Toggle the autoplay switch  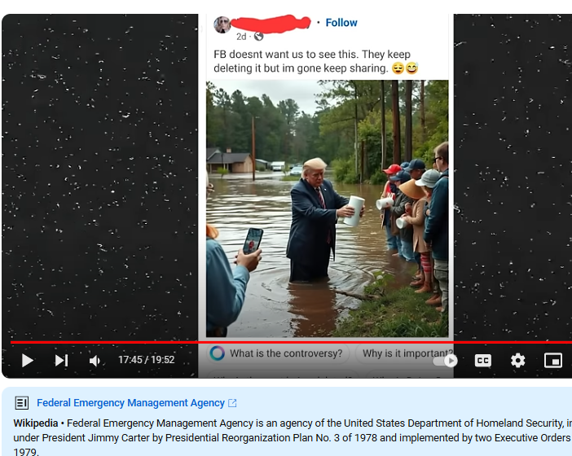(445, 361)
